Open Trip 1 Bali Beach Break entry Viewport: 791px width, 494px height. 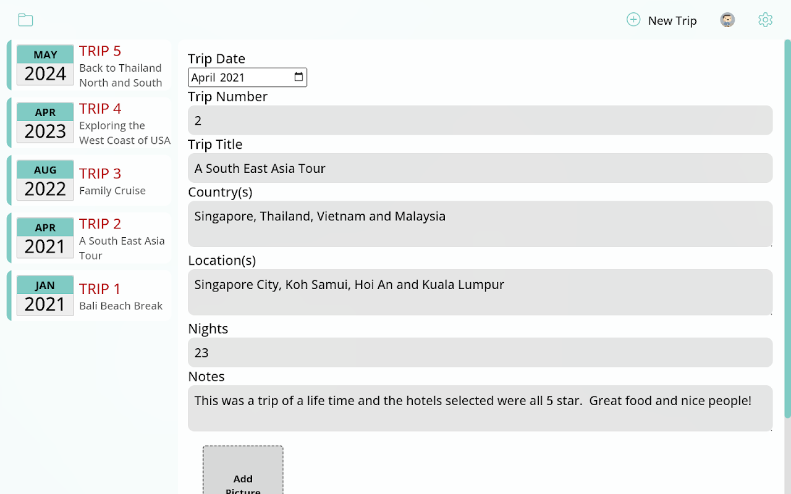89,295
